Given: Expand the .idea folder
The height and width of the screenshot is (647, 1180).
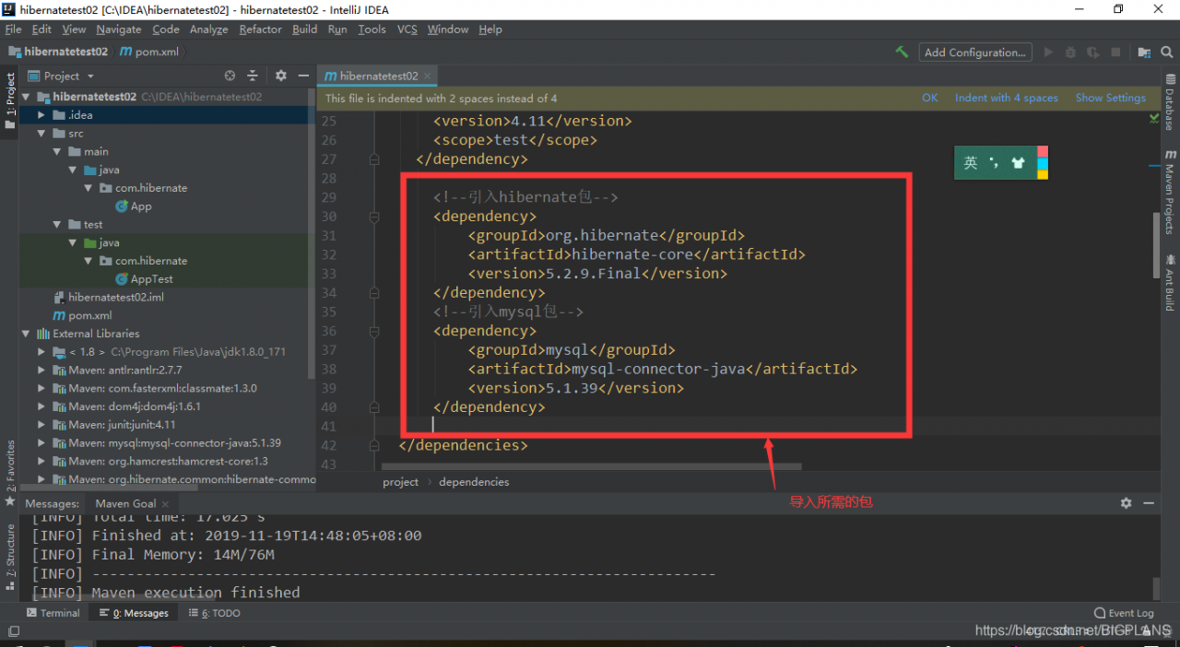Looking at the screenshot, I should coord(41,115).
